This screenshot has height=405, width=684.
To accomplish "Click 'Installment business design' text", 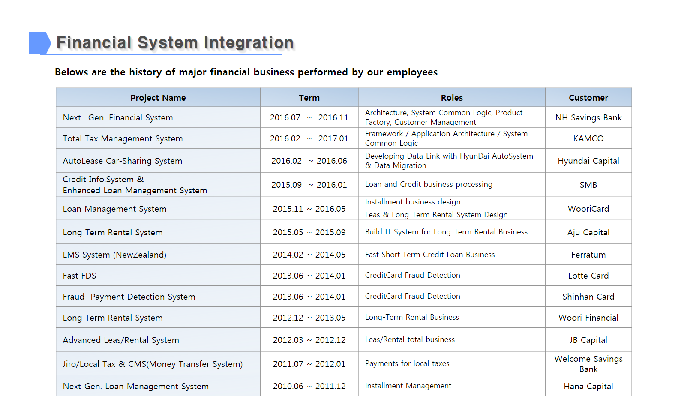I will (413, 202).
